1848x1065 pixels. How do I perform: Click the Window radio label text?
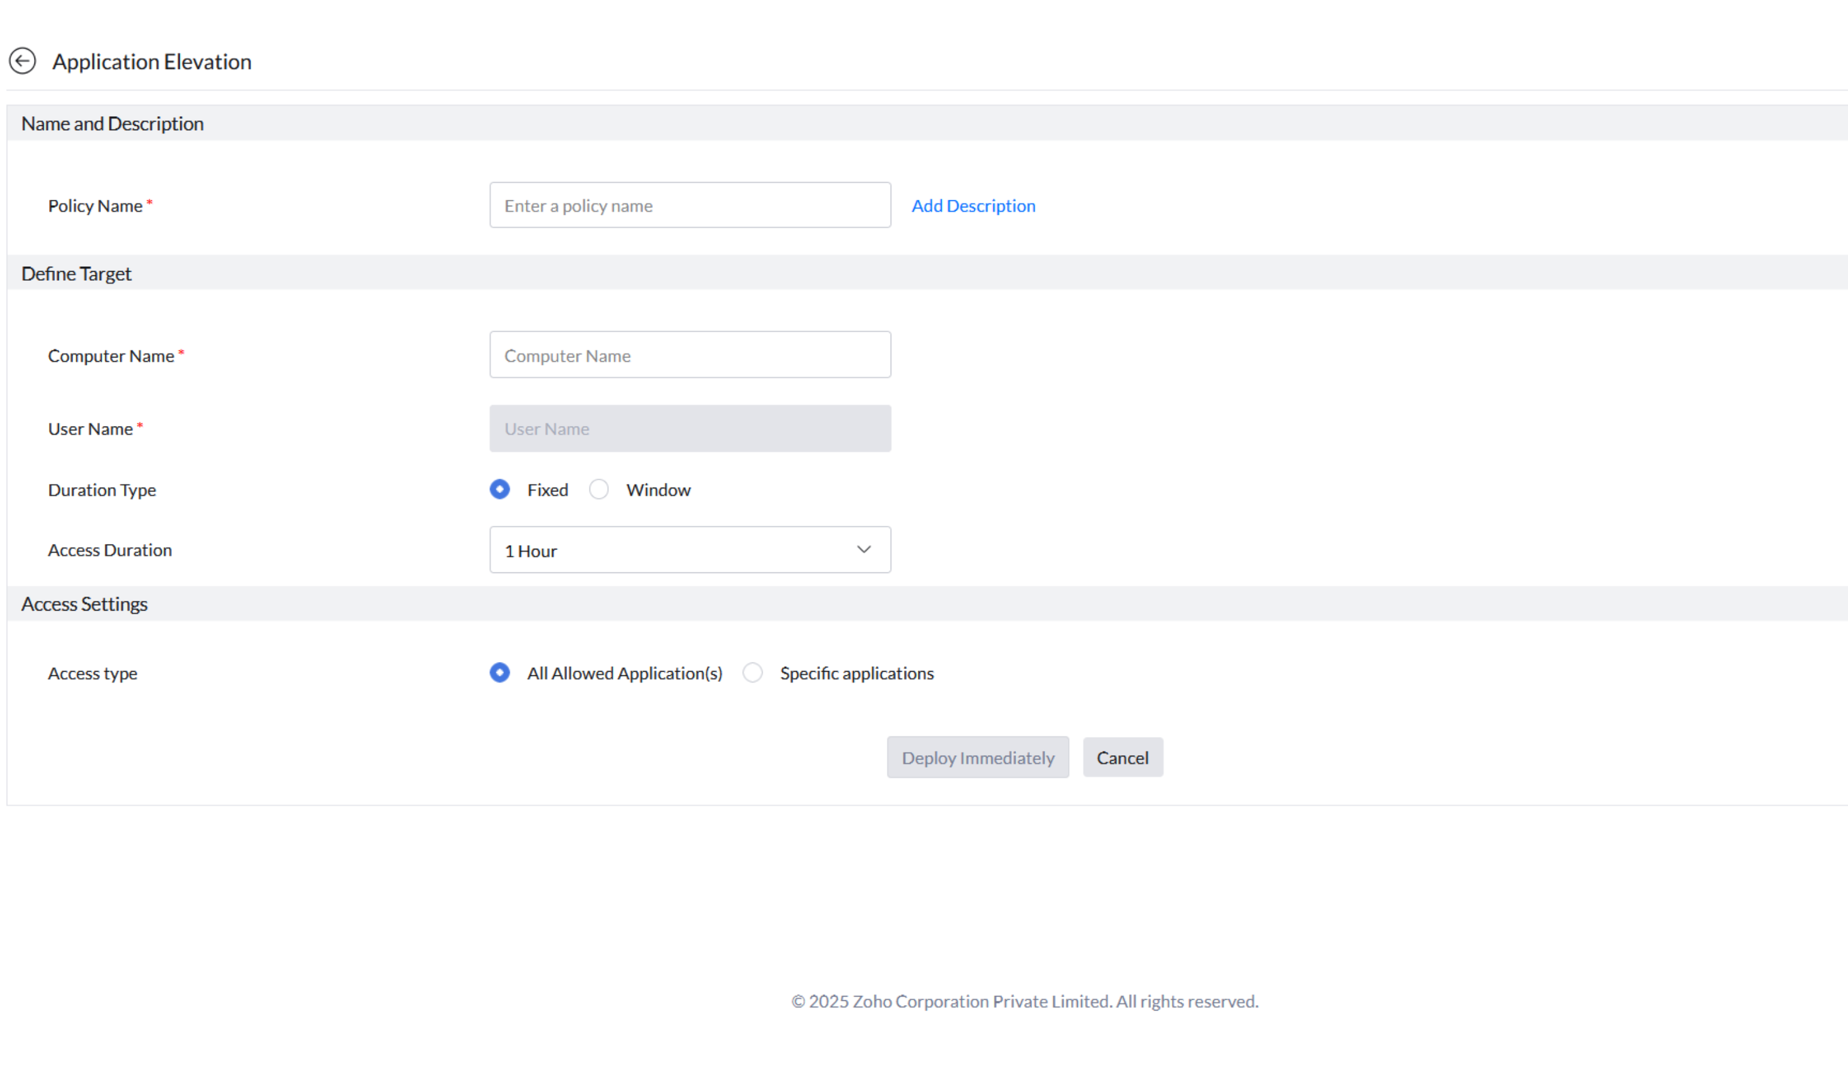click(657, 490)
